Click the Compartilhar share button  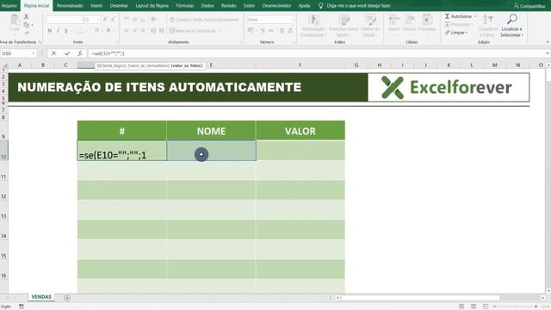click(x=529, y=6)
